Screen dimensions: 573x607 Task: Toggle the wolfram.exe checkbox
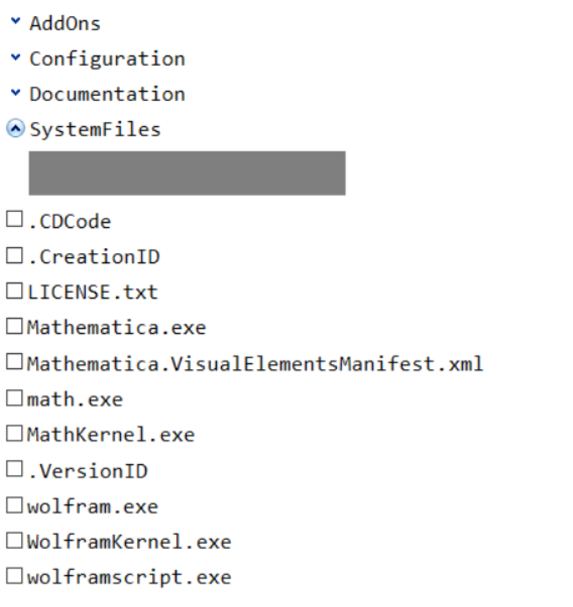coord(14,505)
